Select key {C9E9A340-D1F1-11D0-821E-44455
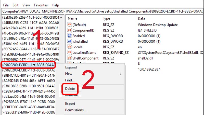 click(29, 91)
